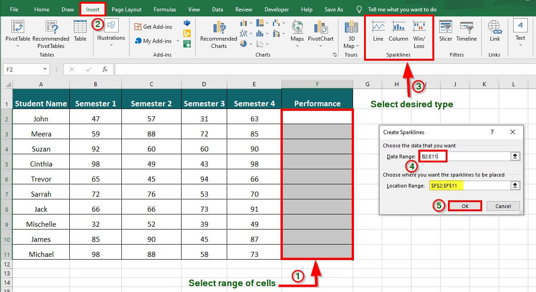Open Recommended PivotTables

tap(51, 28)
